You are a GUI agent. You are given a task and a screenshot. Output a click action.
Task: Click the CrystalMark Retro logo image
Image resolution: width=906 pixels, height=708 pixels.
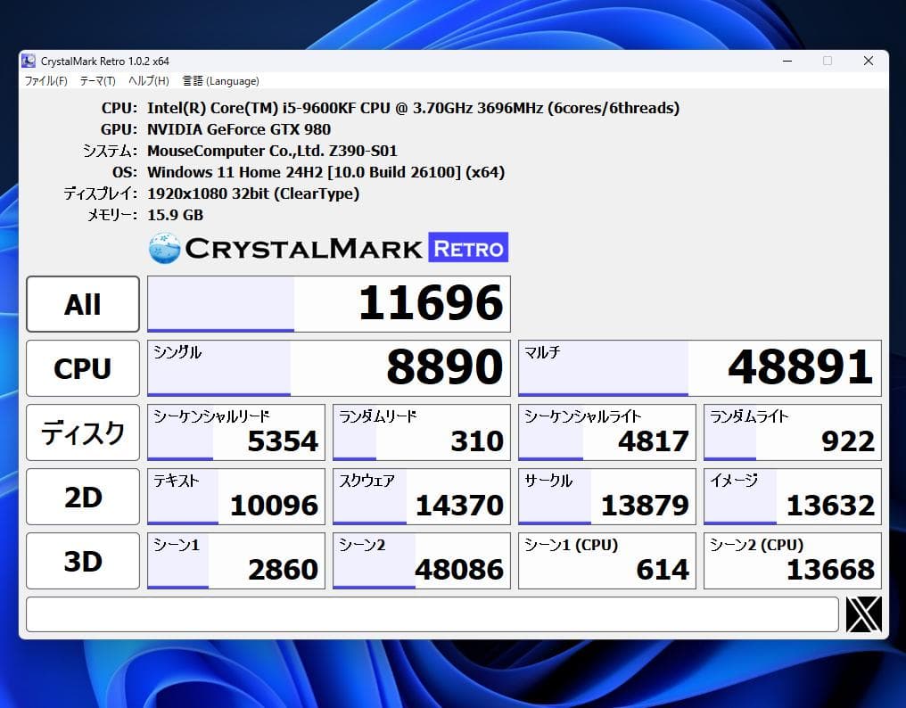tap(329, 247)
